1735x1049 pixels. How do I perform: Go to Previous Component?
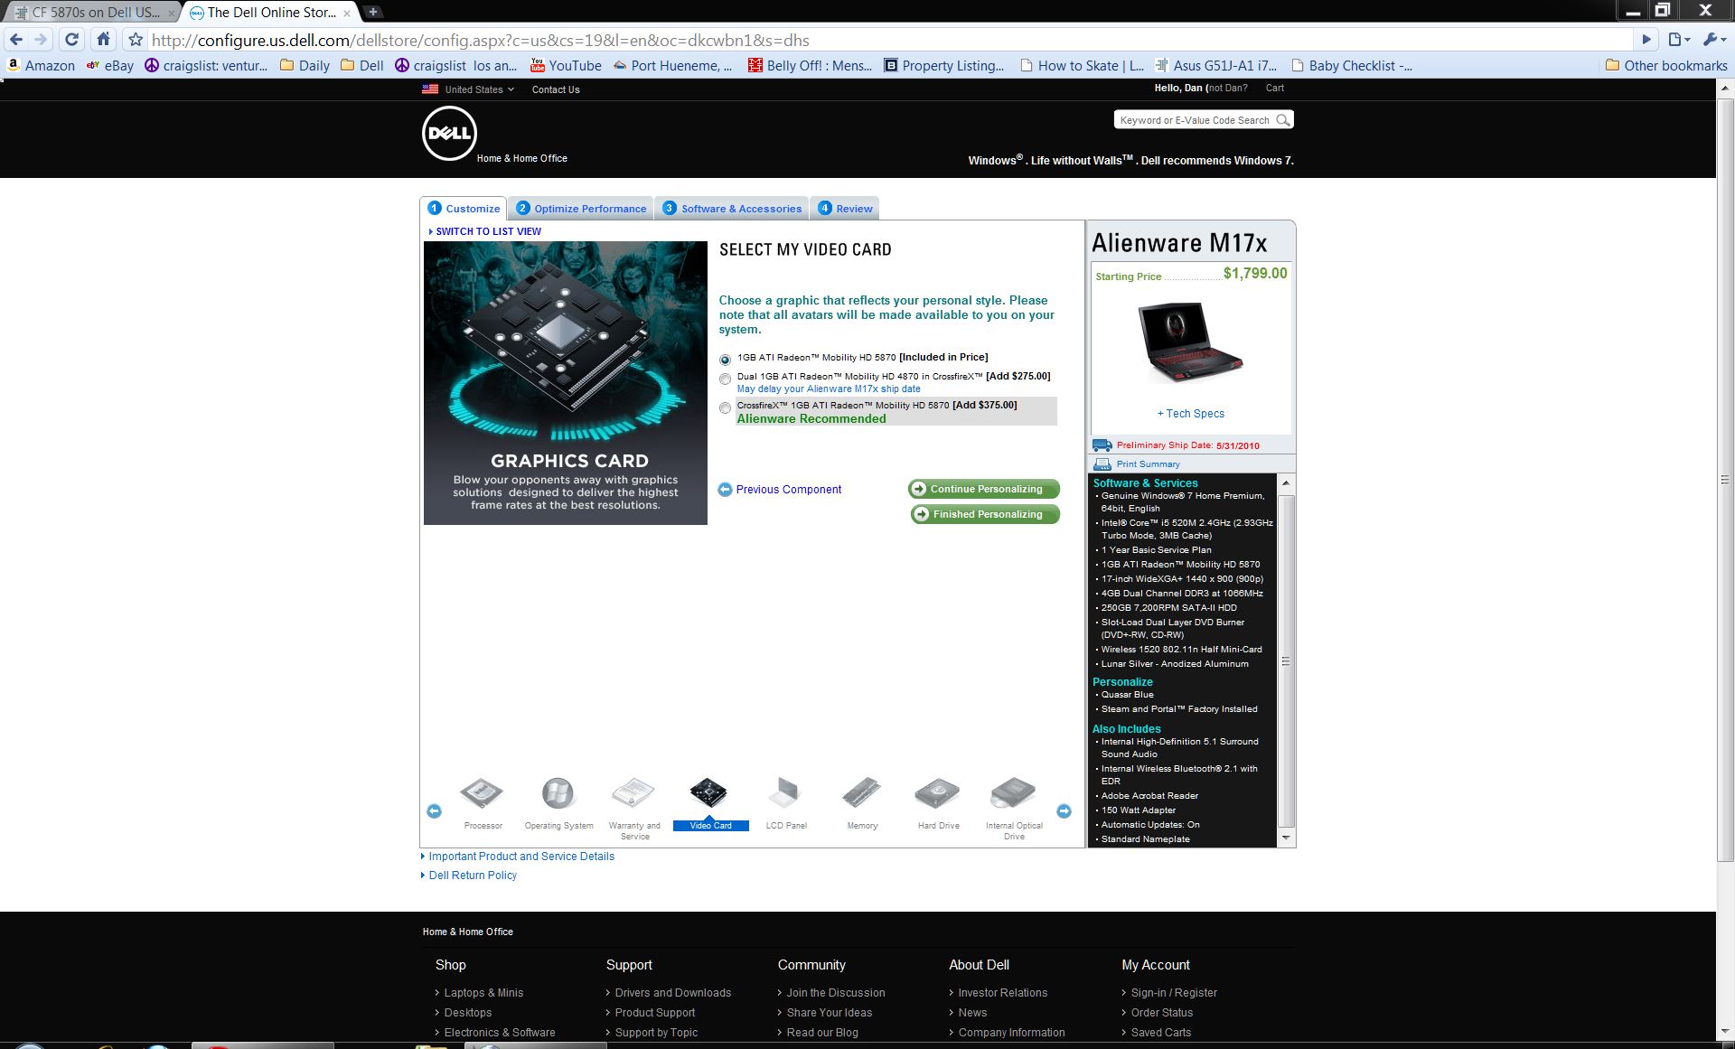click(780, 490)
